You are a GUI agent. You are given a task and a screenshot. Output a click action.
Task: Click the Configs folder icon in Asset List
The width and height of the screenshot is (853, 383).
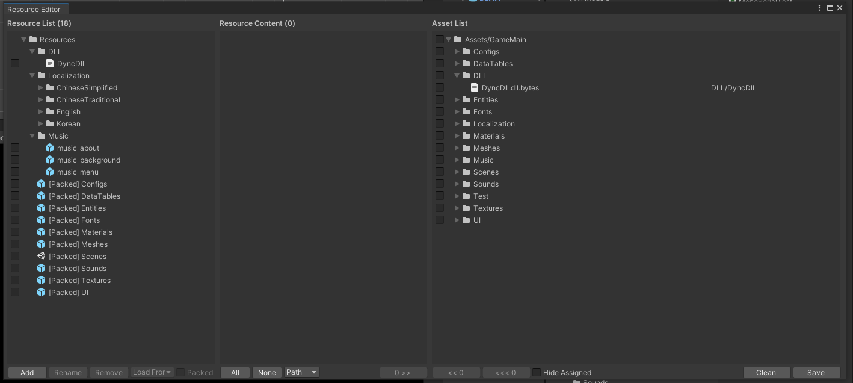pyautogui.click(x=466, y=51)
